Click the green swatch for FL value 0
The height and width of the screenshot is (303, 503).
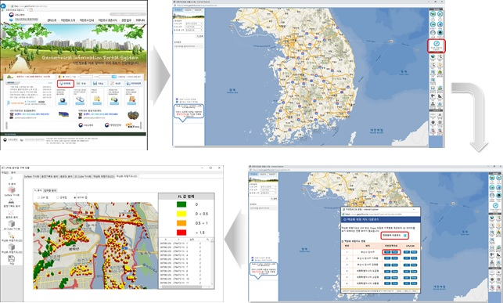[181, 204]
